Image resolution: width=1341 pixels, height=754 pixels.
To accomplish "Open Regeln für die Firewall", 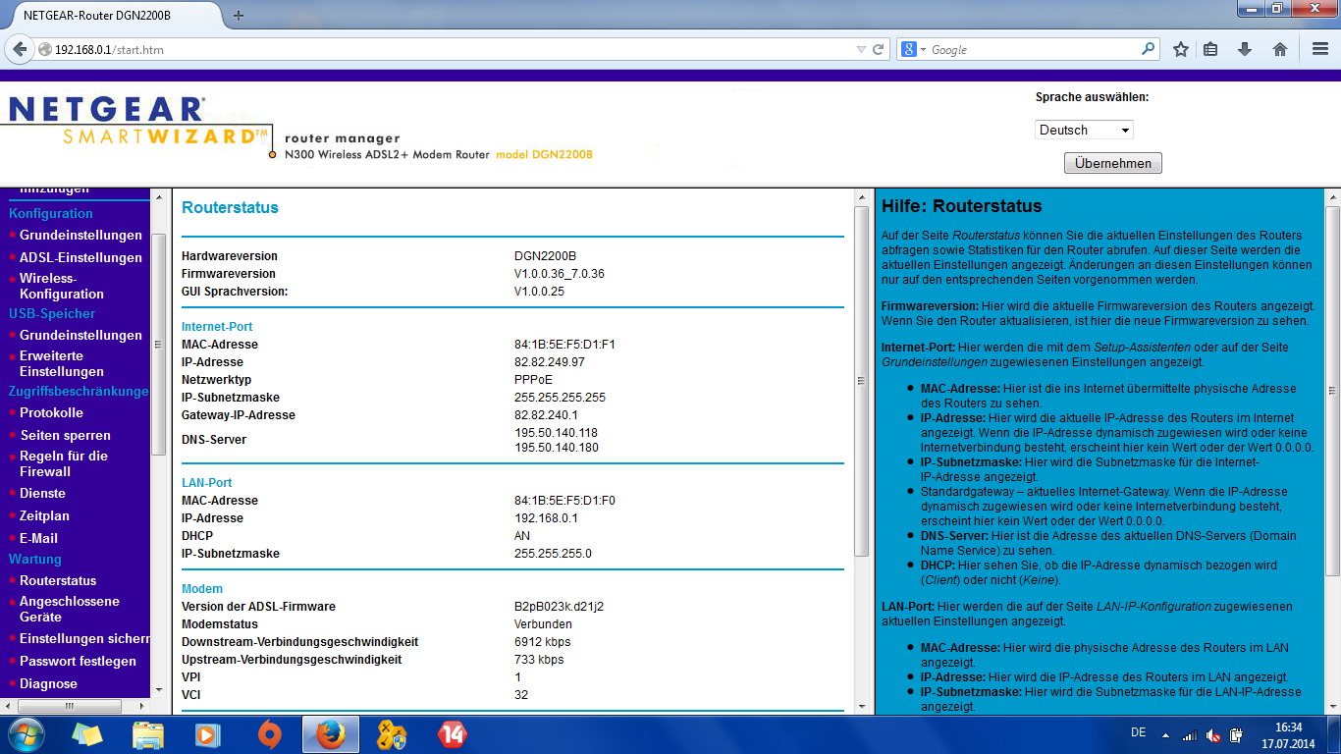I will click(x=64, y=463).
